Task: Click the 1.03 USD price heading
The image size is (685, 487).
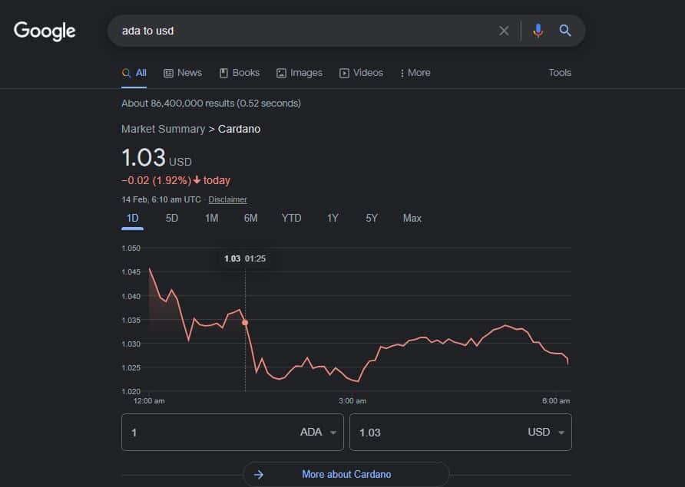Action: [x=157, y=157]
